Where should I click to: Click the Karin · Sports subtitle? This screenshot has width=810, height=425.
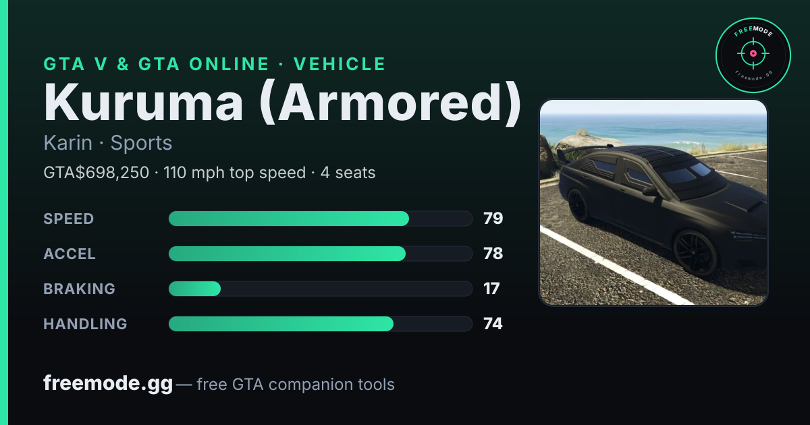point(108,143)
